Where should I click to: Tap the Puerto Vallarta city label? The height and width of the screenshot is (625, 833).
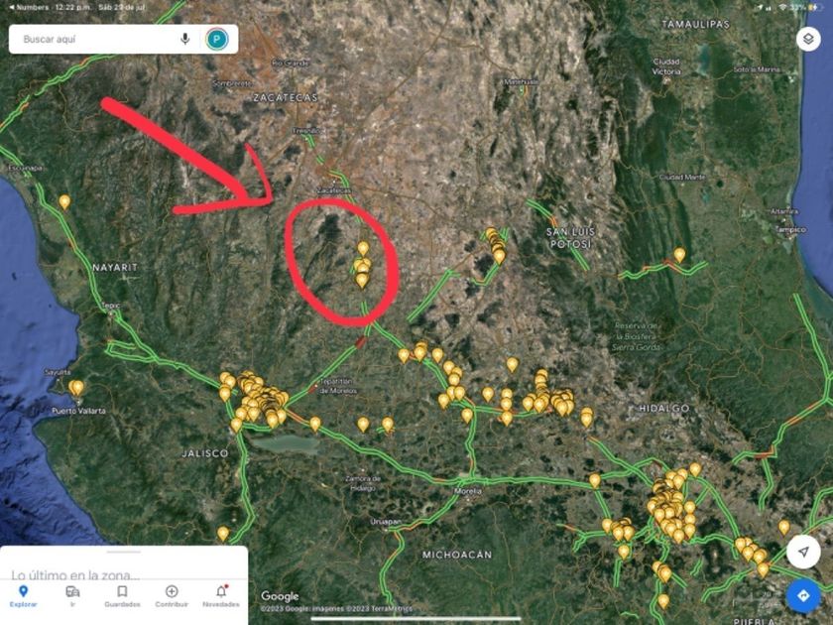click(x=78, y=411)
